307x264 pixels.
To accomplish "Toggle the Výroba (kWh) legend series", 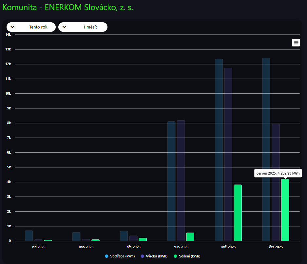I will tap(154, 256).
